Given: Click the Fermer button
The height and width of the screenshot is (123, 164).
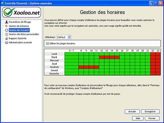Looking at the screenshot, I should 152,118.
